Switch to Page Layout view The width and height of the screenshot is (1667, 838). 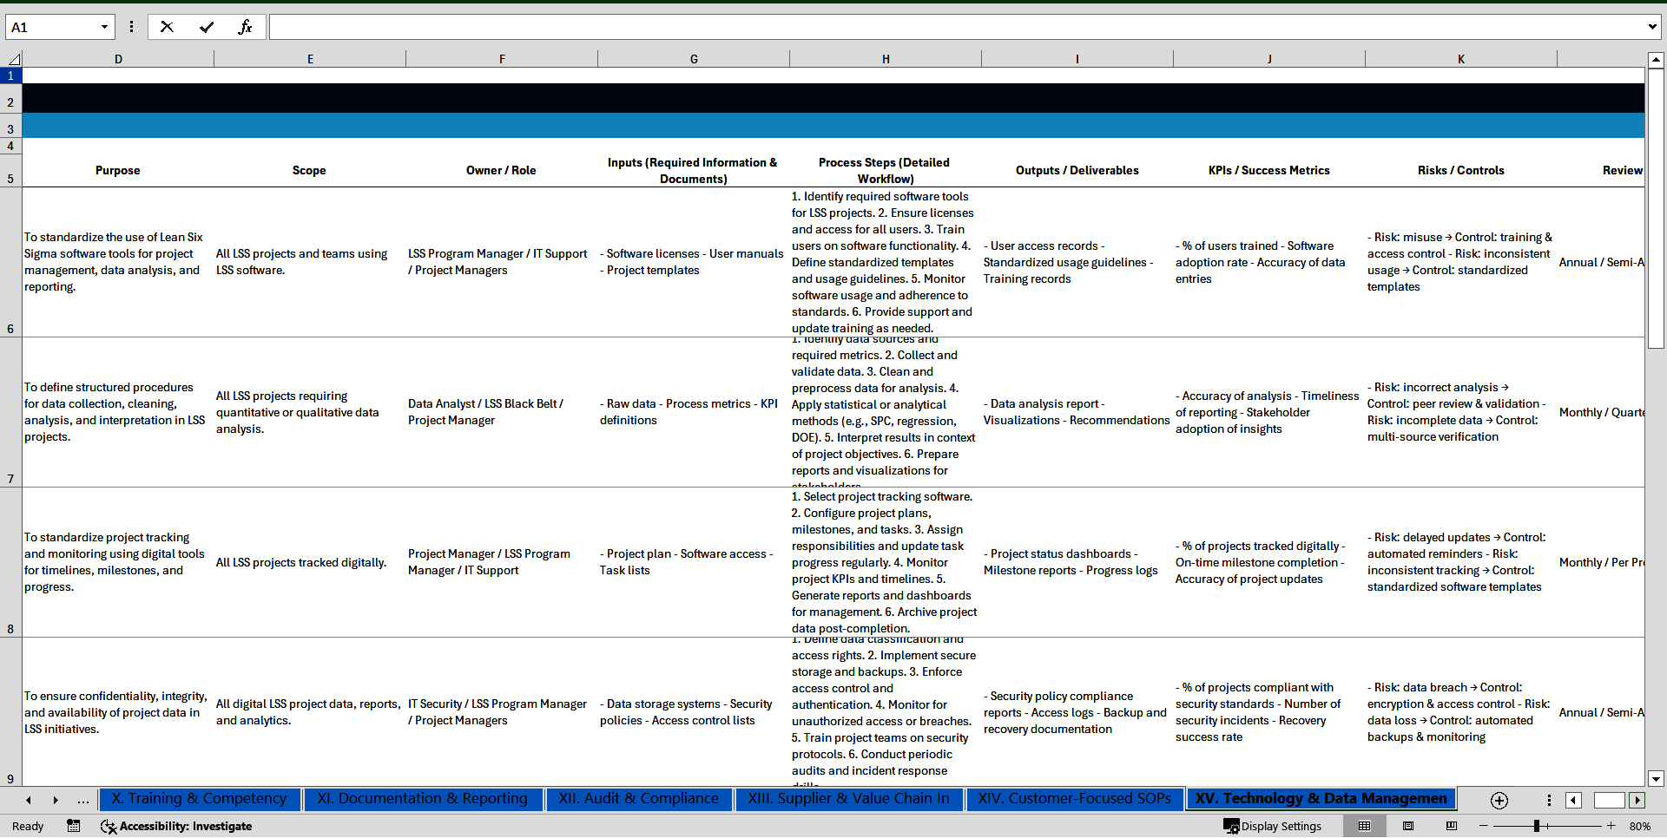tap(1408, 826)
